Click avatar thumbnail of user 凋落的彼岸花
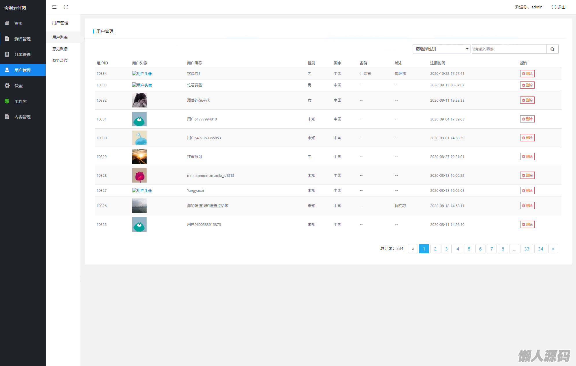576x366 pixels. [x=139, y=100]
